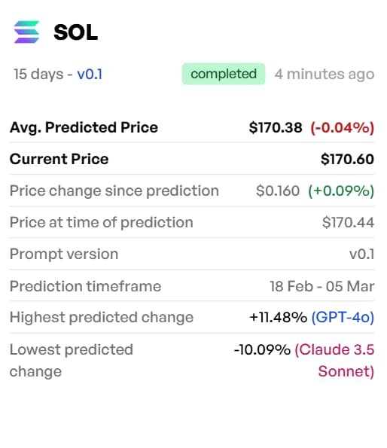387x448 pixels.
Task: Click the +0.09% green percentage
Action: pos(341,190)
